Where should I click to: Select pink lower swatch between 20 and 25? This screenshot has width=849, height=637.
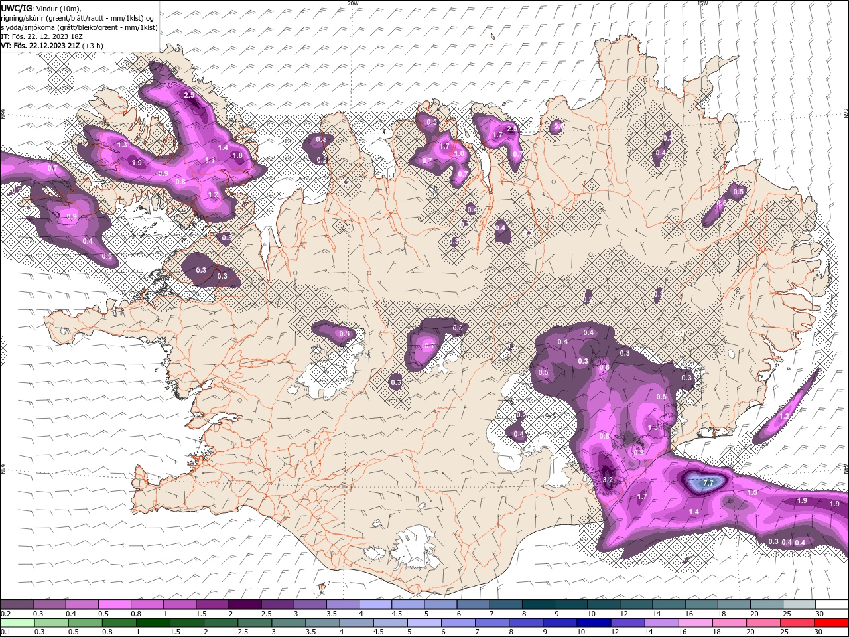click(x=763, y=623)
